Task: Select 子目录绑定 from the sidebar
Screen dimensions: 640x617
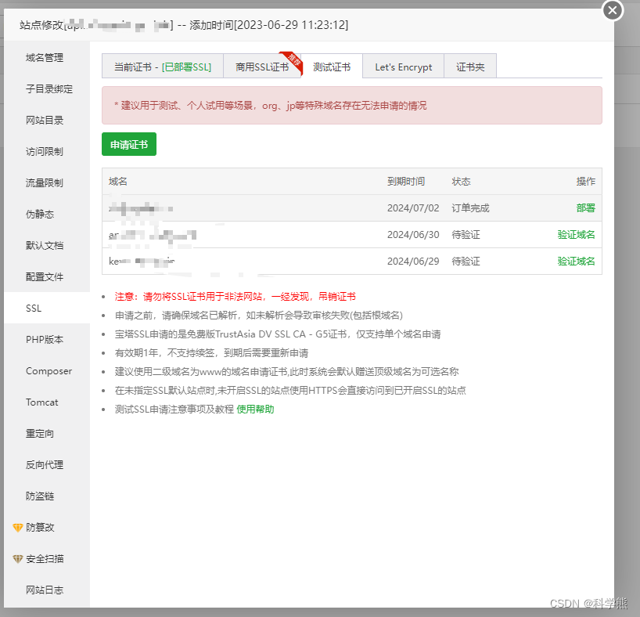Action: pos(49,89)
